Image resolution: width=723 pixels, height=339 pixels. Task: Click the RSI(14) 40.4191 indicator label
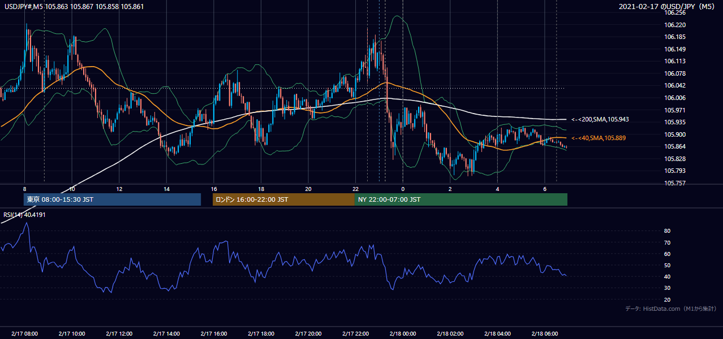coord(24,215)
